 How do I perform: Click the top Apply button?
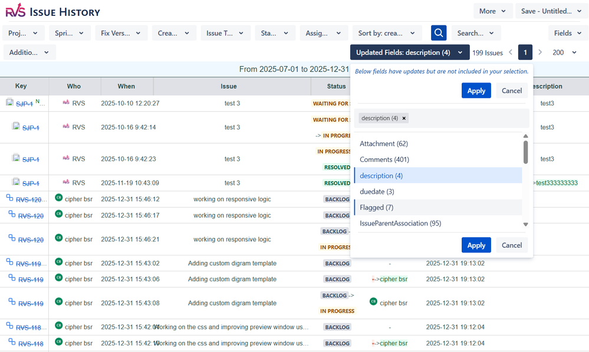pos(476,91)
